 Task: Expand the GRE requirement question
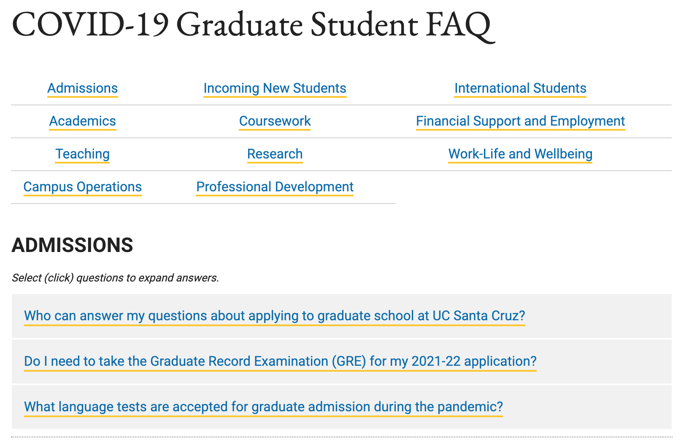coord(280,361)
